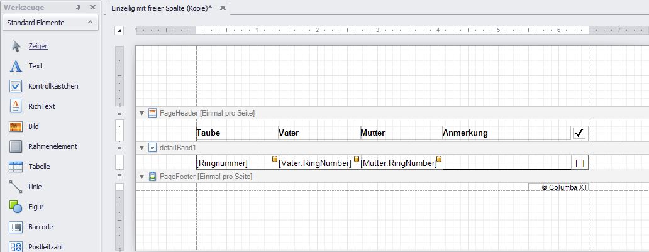
Task: Select the Linie line tool
Action: tap(16, 187)
